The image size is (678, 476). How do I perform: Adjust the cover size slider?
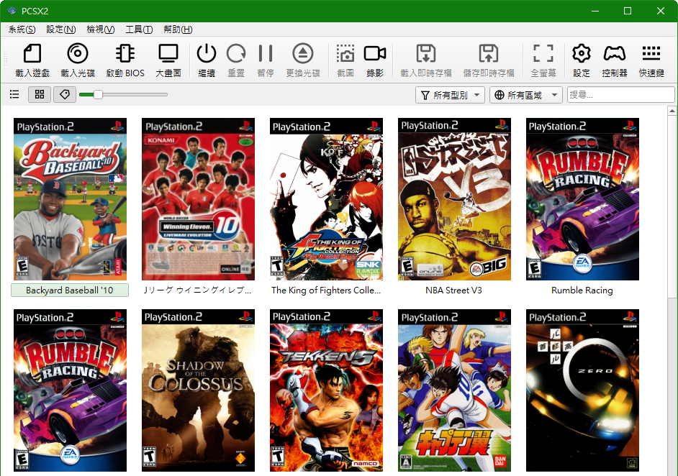click(x=123, y=94)
